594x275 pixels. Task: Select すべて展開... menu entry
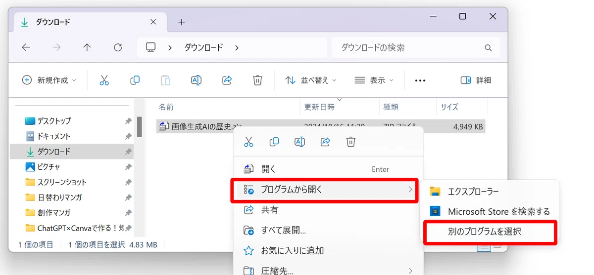tap(328, 230)
